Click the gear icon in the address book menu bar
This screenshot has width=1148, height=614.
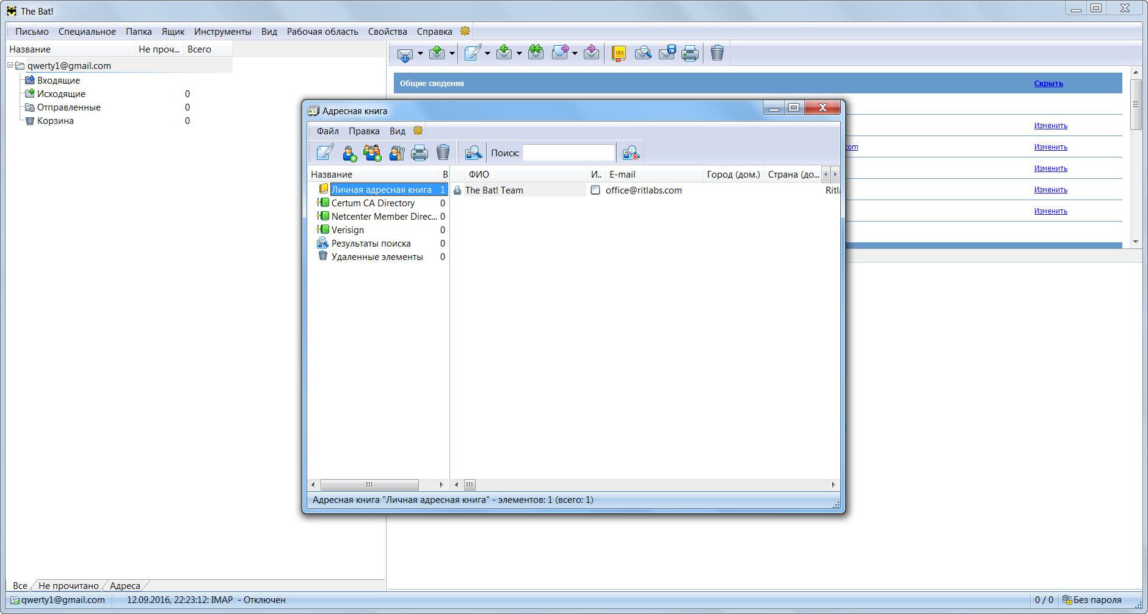418,131
